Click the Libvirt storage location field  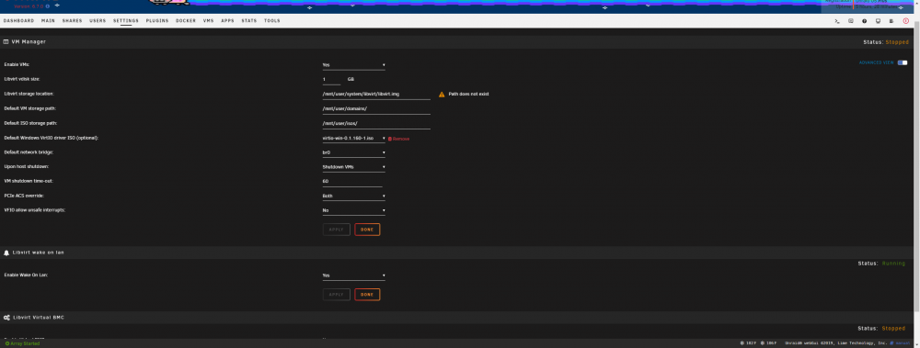pyautogui.click(x=376, y=95)
